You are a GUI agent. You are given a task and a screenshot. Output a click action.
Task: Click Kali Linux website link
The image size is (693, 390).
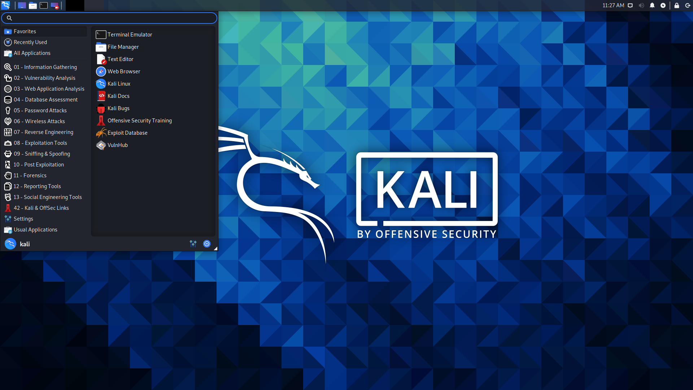pyautogui.click(x=118, y=83)
